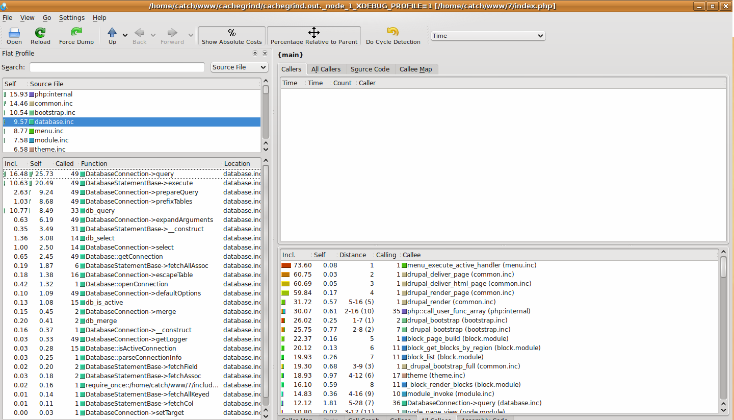This screenshot has height=420, width=734.
Task: Sort function list by Called column
Action: (x=65, y=164)
